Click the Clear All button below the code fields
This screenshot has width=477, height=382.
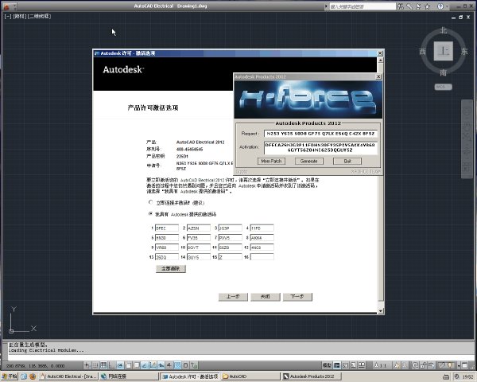tap(171, 268)
